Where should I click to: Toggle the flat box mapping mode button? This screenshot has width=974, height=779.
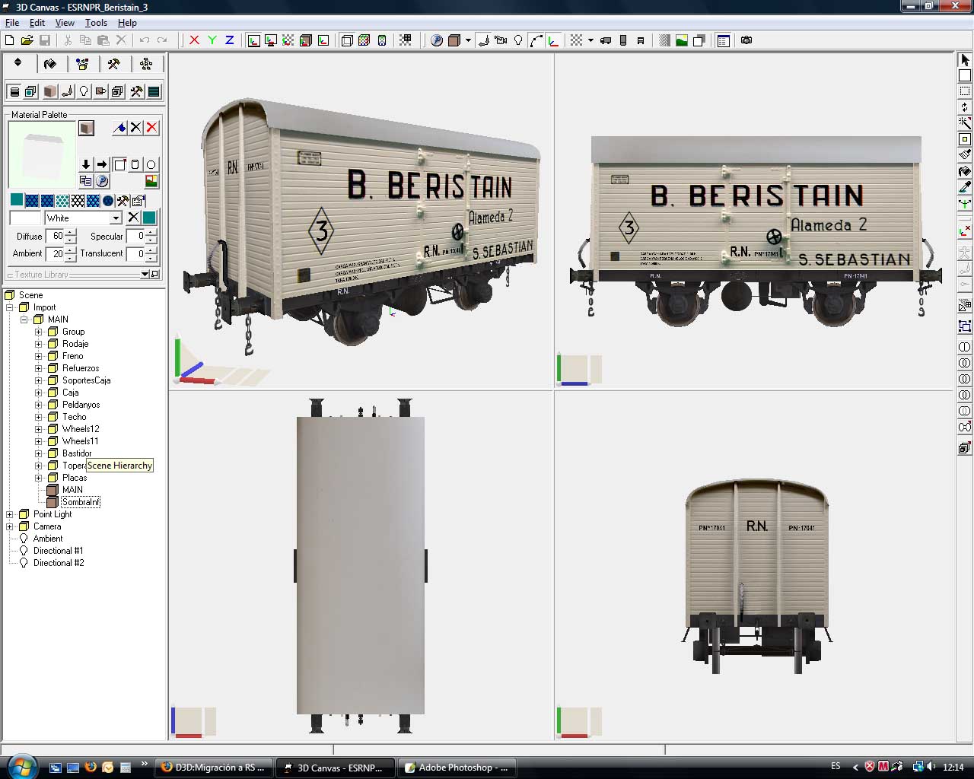pyautogui.click(x=119, y=164)
